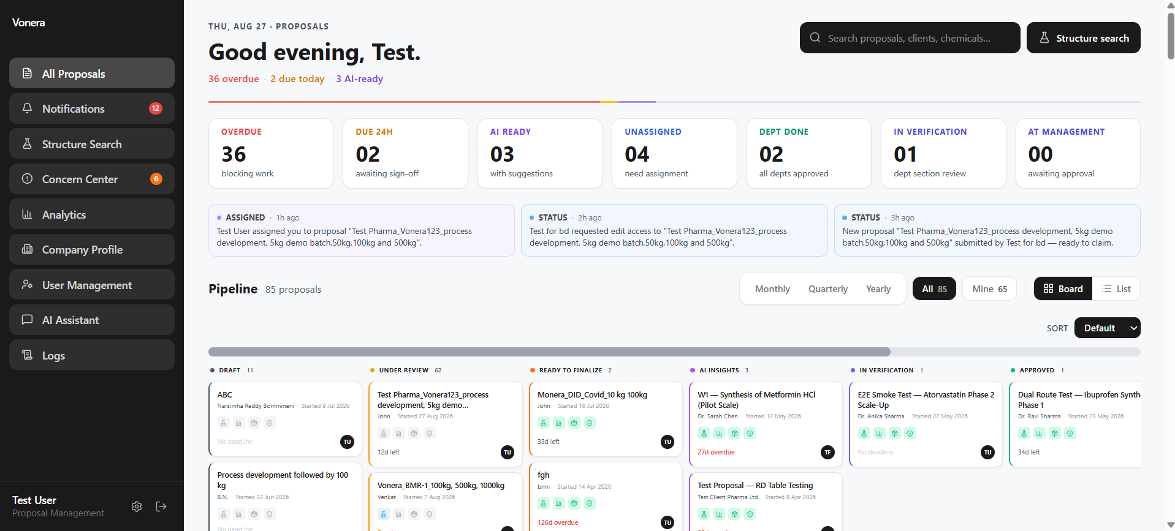Click the TU avatar on E2E Smoke Test card
The height and width of the screenshot is (531, 1175).
[987, 452]
